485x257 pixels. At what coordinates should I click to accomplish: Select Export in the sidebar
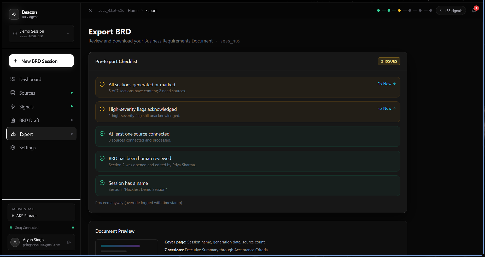click(x=26, y=134)
